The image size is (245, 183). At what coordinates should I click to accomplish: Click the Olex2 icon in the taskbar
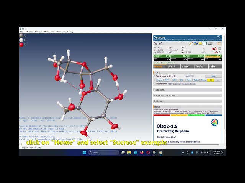(161, 152)
